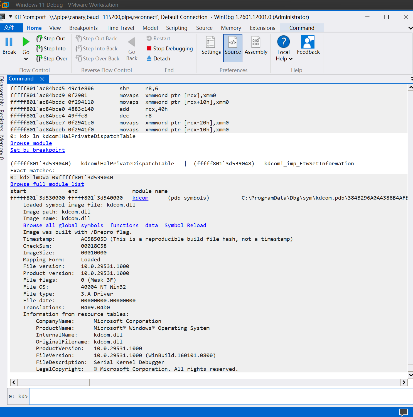This screenshot has height=417, width=413.
Task: Open the Breakpoints ribbon tab
Action: point(83,28)
